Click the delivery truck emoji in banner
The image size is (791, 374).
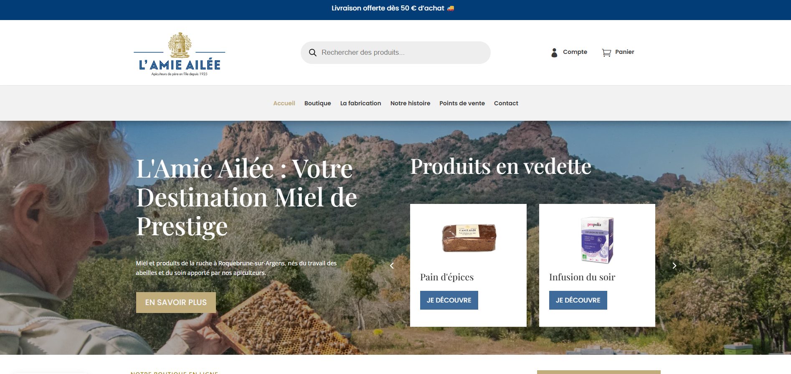coord(451,8)
